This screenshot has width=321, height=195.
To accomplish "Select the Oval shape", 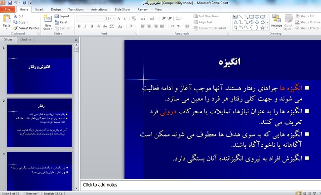I will [x=257, y=17].
